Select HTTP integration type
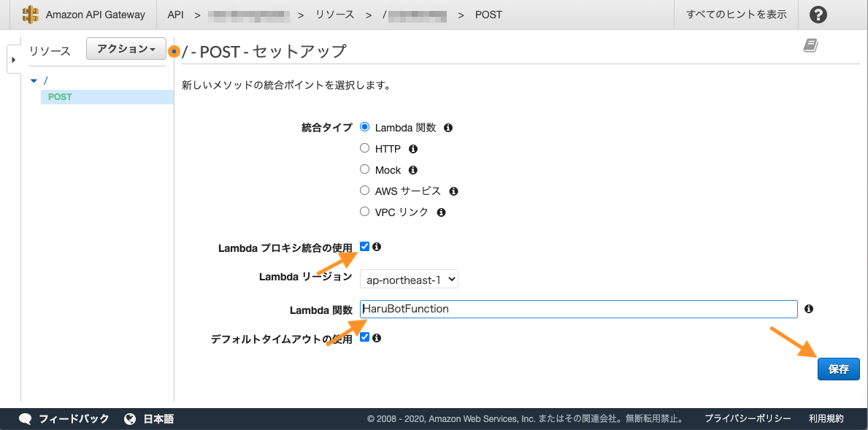The image size is (868, 430). tap(364, 148)
